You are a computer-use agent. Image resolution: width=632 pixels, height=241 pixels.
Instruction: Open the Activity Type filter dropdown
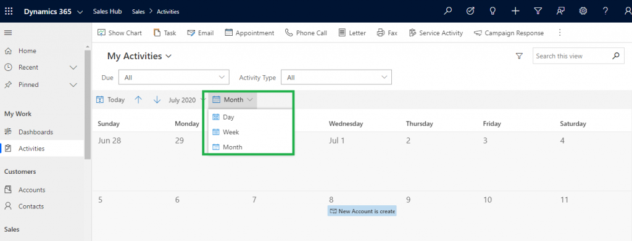pos(336,77)
